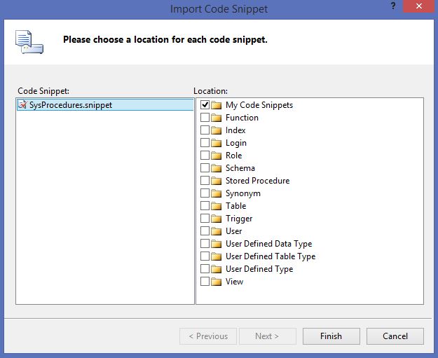
Task: Select the Function location label
Action: pyautogui.click(x=242, y=118)
